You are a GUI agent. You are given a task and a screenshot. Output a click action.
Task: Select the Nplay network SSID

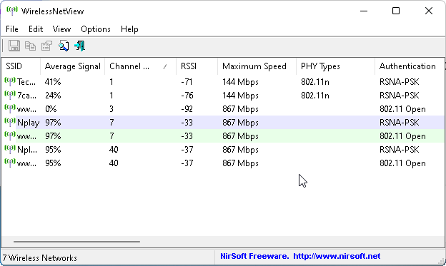click(x=28, y=123)
